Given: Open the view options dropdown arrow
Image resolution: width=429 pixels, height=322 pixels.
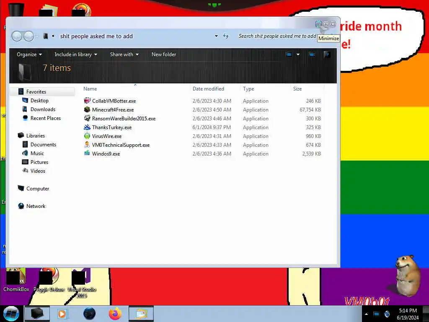Looking at the screenshot, I should [298, 55].
